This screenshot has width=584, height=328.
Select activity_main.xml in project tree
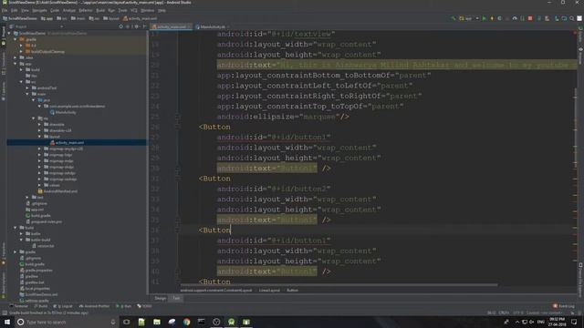pyautogui.click(x=69, y=142)
